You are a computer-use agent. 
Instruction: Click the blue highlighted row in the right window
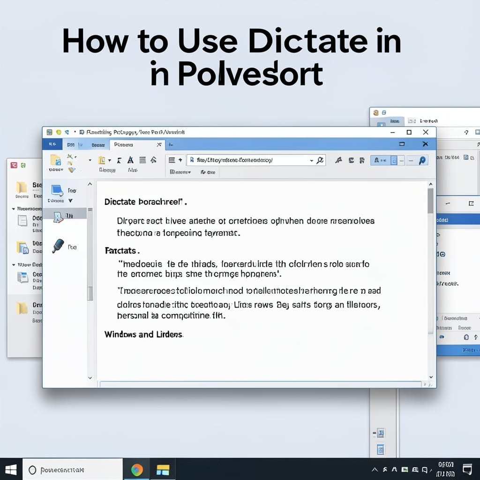click(458, 220)
